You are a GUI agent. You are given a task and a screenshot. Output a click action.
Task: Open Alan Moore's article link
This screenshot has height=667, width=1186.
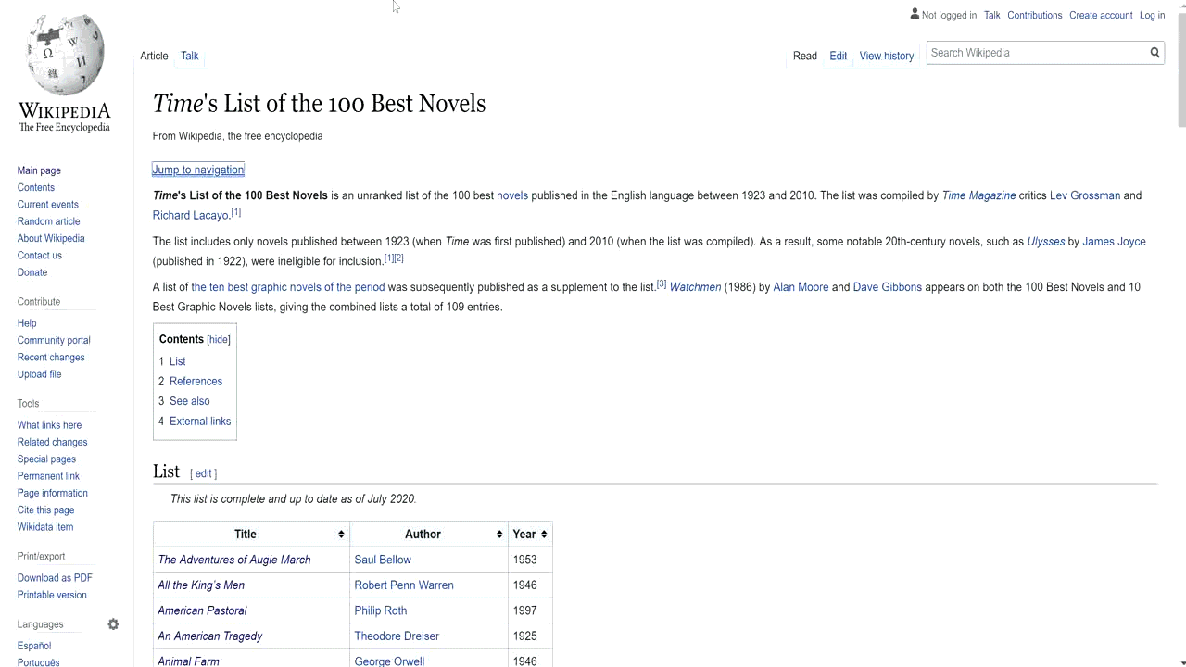tap(801, 287)
